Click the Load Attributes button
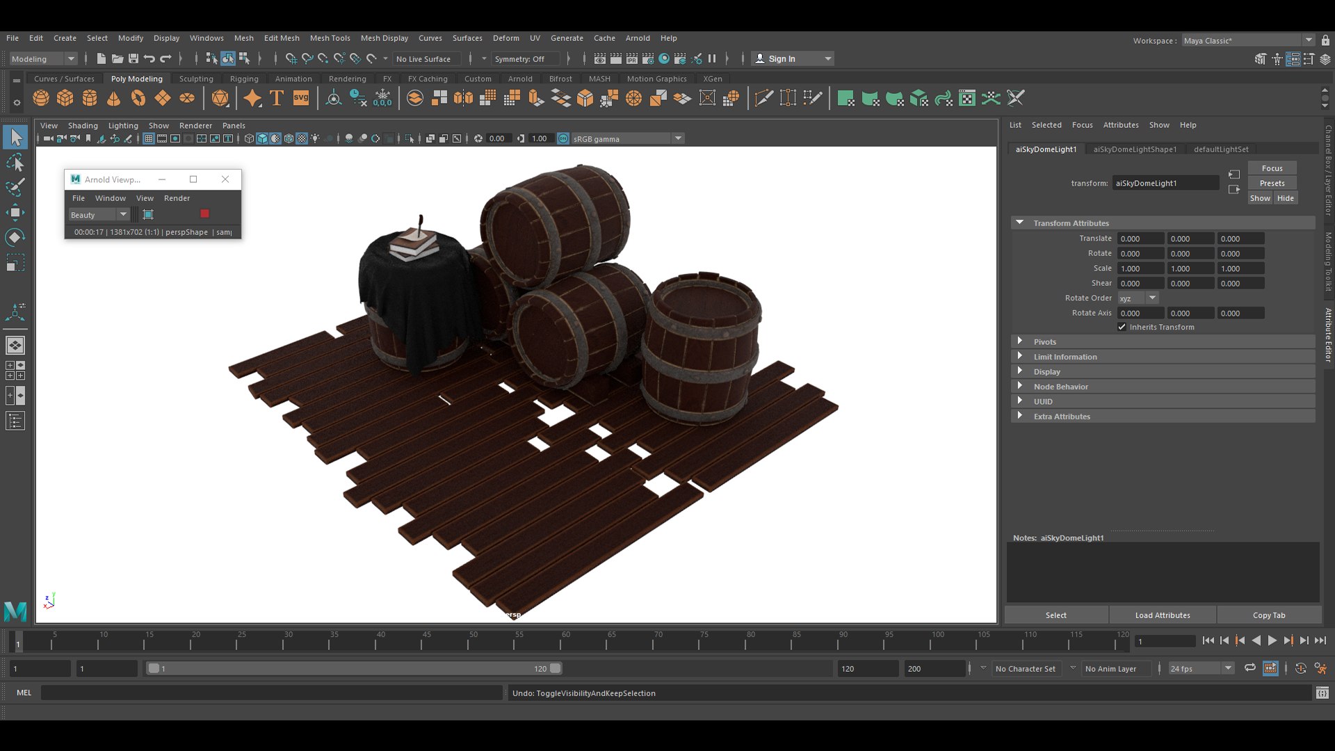 (1163, 615)
